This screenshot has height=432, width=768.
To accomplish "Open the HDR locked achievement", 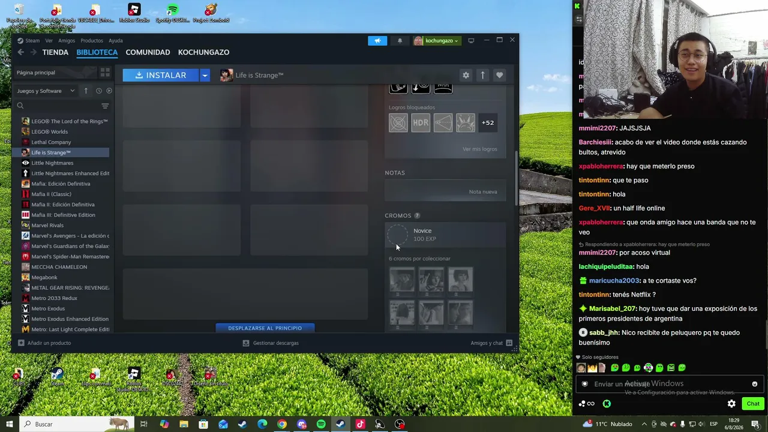I will (421, 122).
